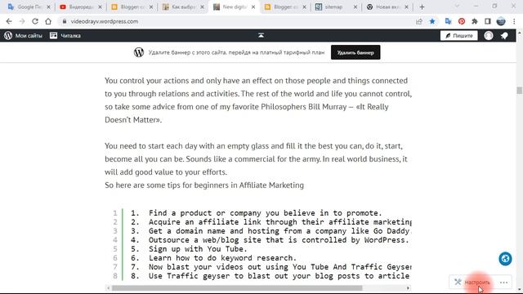Click the browser forward arrow

[x=22, y=21]
